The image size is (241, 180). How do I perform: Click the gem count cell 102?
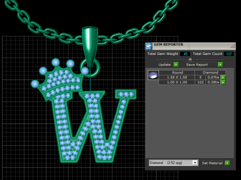[x=200, y=82]
